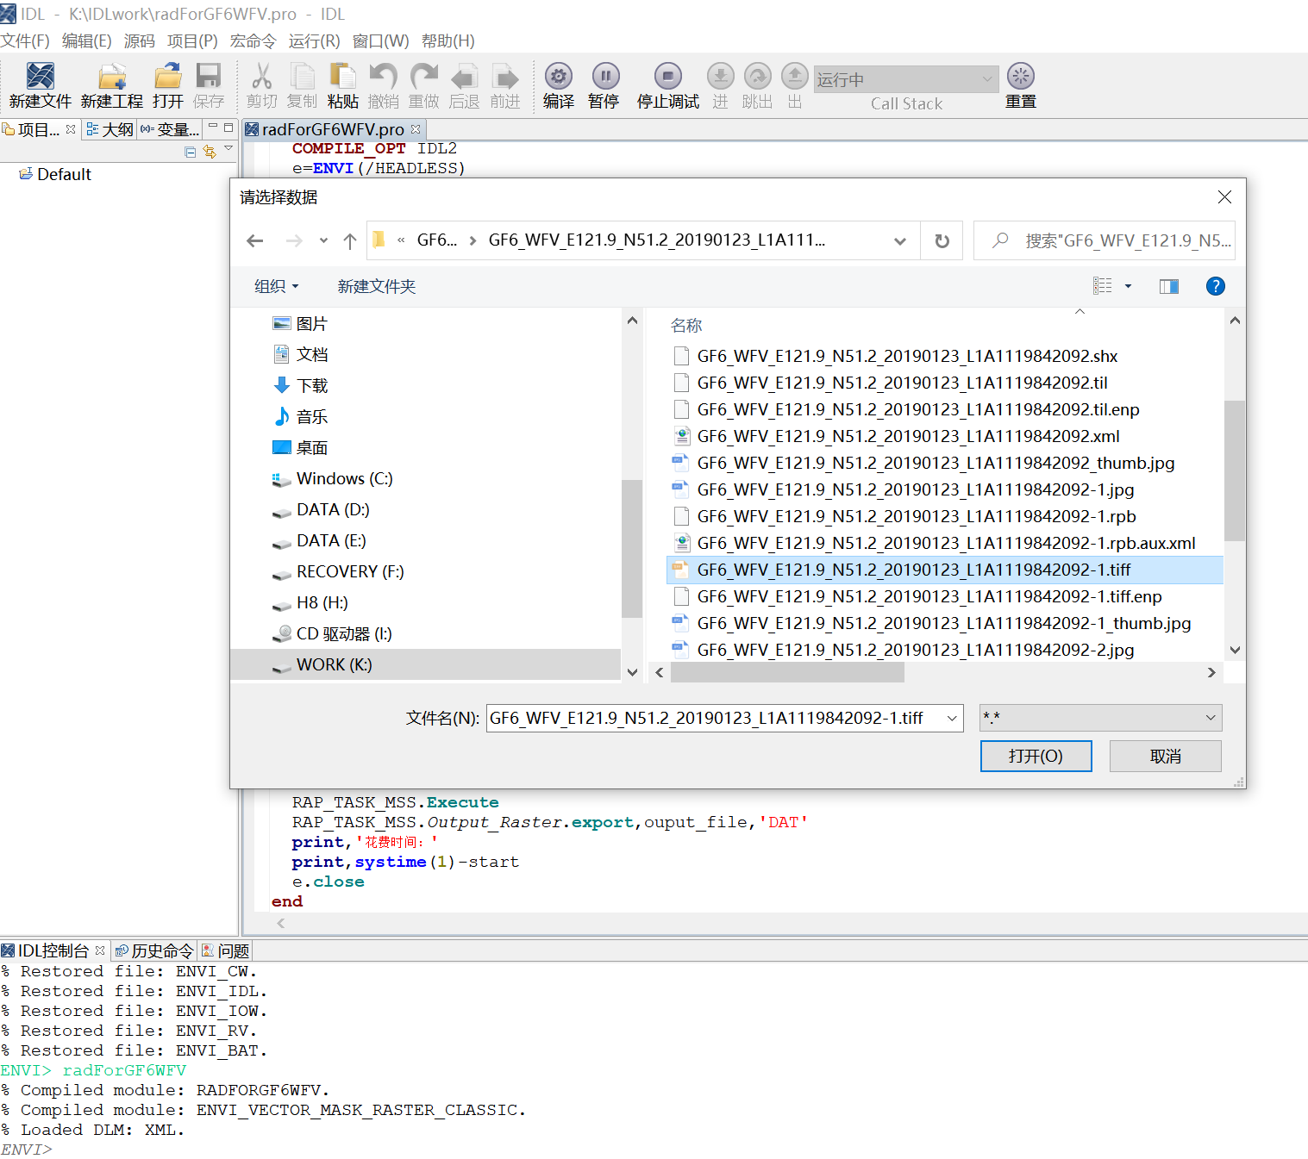Open the 组织 (Organize) dropdown menu
The width and height of the screenshot is (1308, 1159).
tap(276, 286)
